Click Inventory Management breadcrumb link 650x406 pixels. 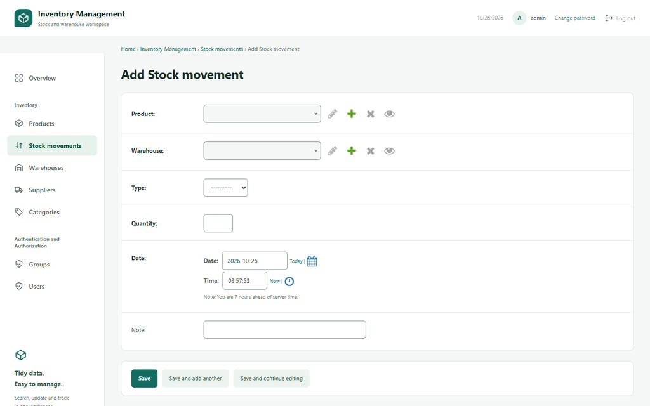coord(168,49)
